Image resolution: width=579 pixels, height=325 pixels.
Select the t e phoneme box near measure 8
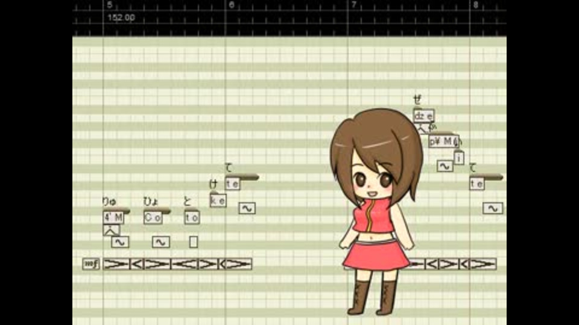click(477, 184)
